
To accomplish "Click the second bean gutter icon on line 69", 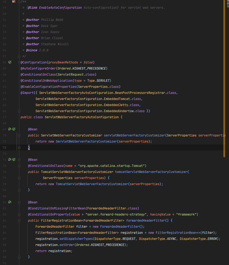I will coord(14,129).
